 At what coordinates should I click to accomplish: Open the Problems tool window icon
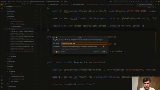pos(2,80)
